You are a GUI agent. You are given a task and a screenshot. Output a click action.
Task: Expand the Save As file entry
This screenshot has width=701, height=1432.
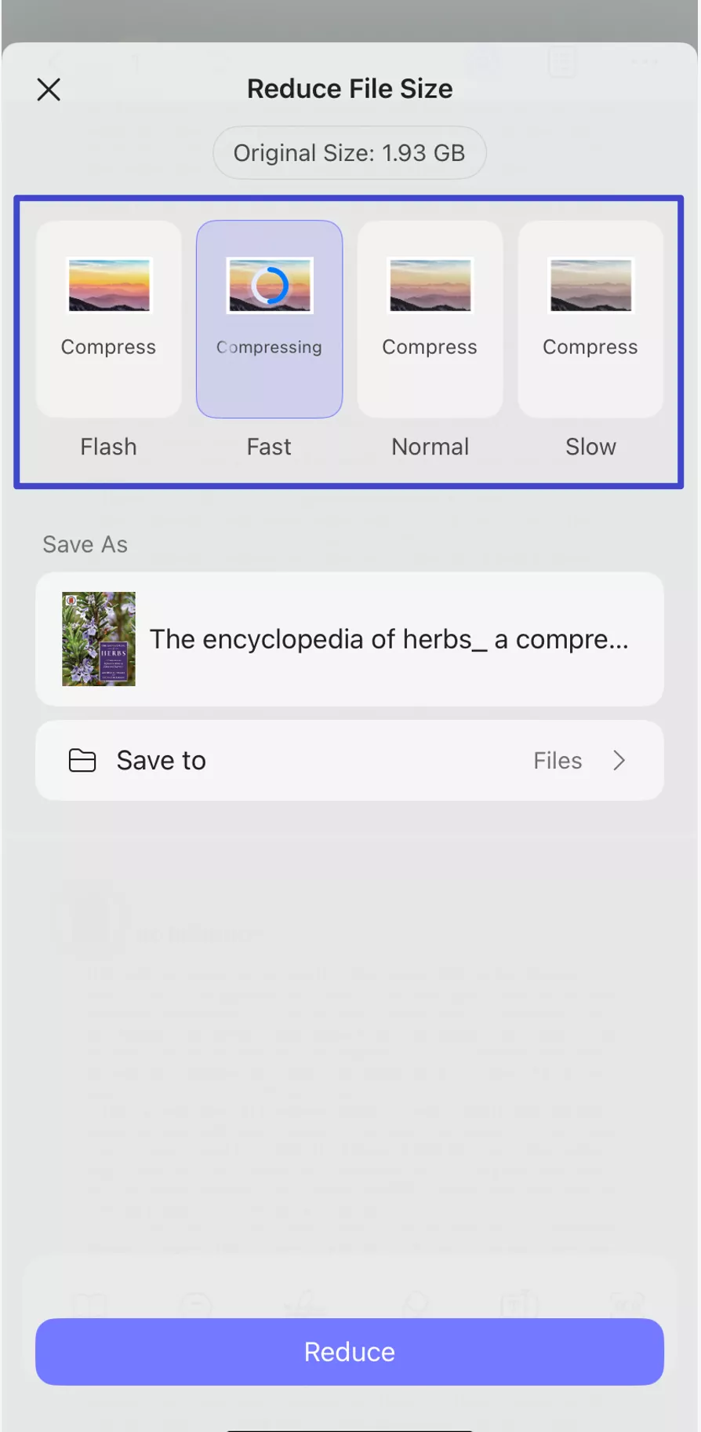(349, 638)
